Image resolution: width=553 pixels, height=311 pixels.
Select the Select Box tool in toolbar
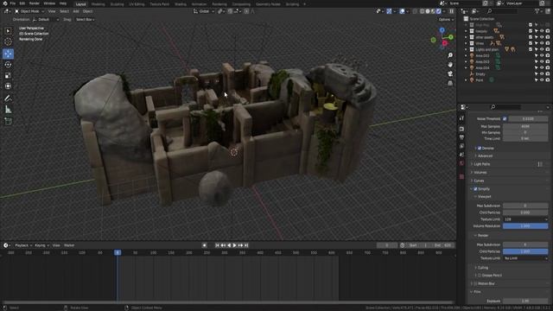pos(8,31)
